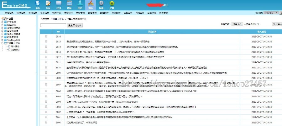Click the import time in row 3012
Screen dimensions: 282x126
[x=262, y=57]
